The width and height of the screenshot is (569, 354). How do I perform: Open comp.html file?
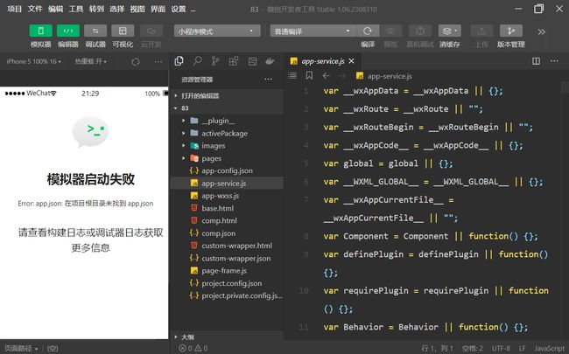227,220
